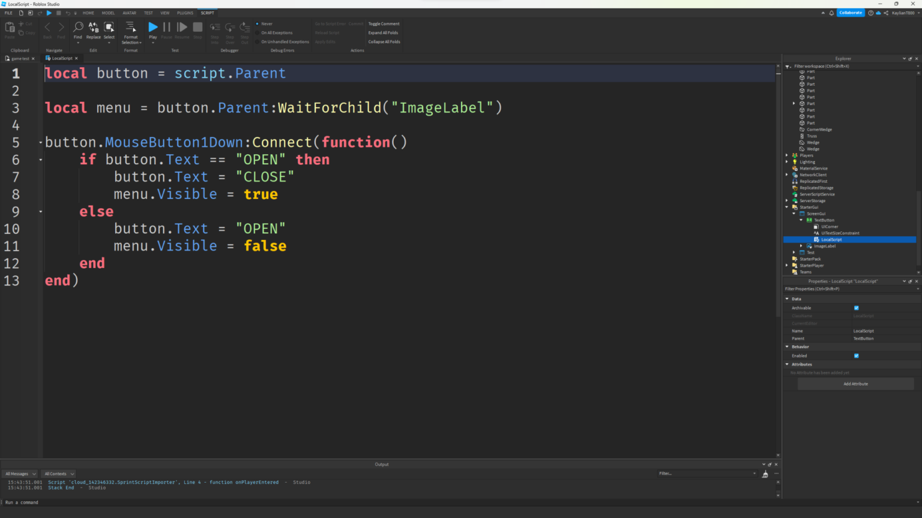Switch to the SCRIPT ribbon tab
The width and height of the screenshot is (922, 518).
pyautogui.click(x=207, y=12)
